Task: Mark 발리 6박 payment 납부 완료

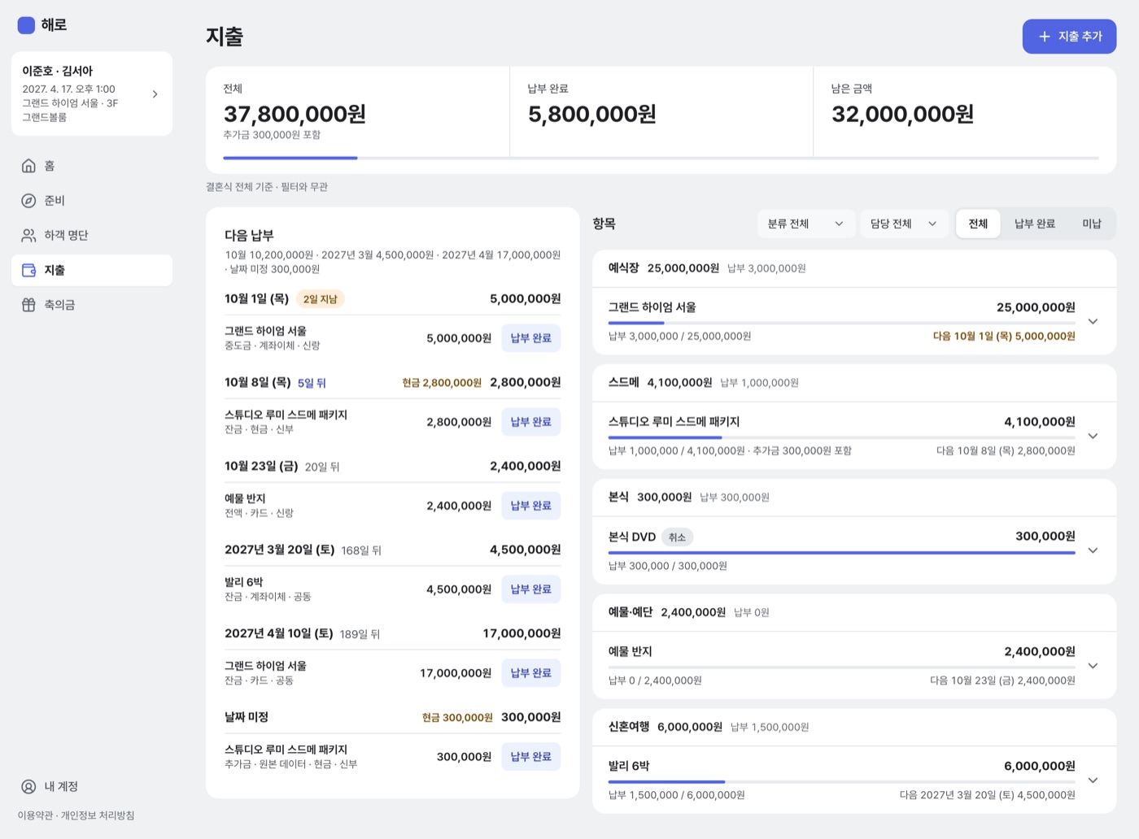Action: 530,589
